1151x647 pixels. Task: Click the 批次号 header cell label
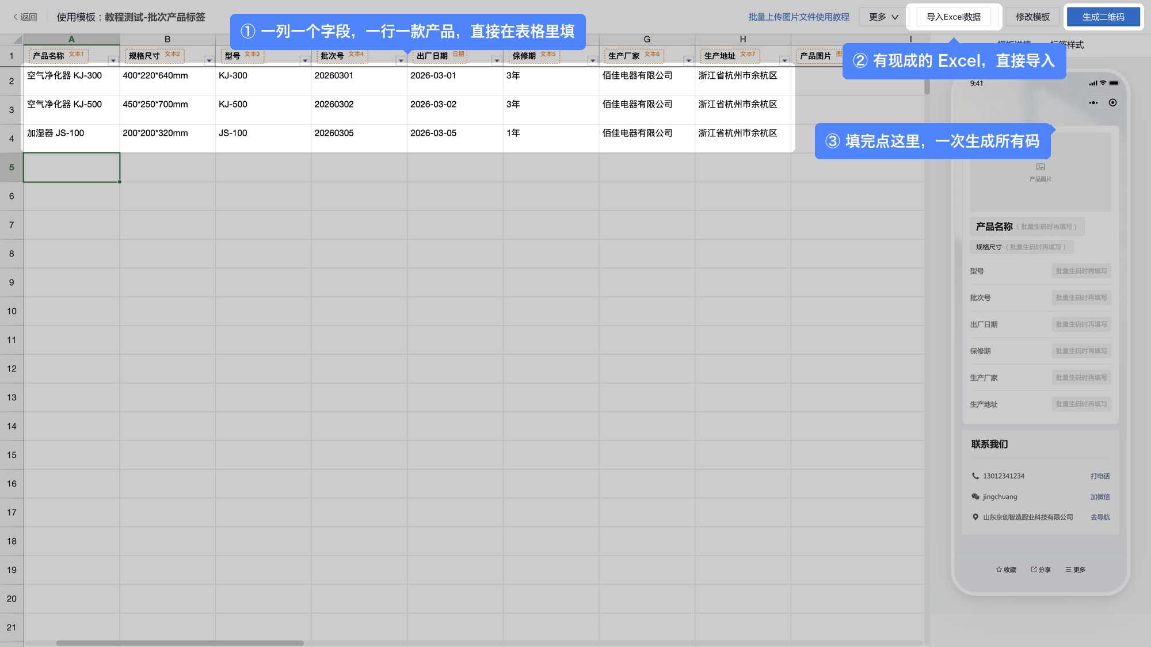[332, 56]
